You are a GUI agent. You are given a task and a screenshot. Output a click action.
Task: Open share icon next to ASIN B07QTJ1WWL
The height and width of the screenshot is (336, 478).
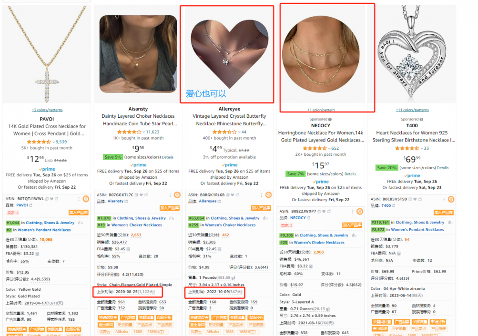click(x=57, y=199)
